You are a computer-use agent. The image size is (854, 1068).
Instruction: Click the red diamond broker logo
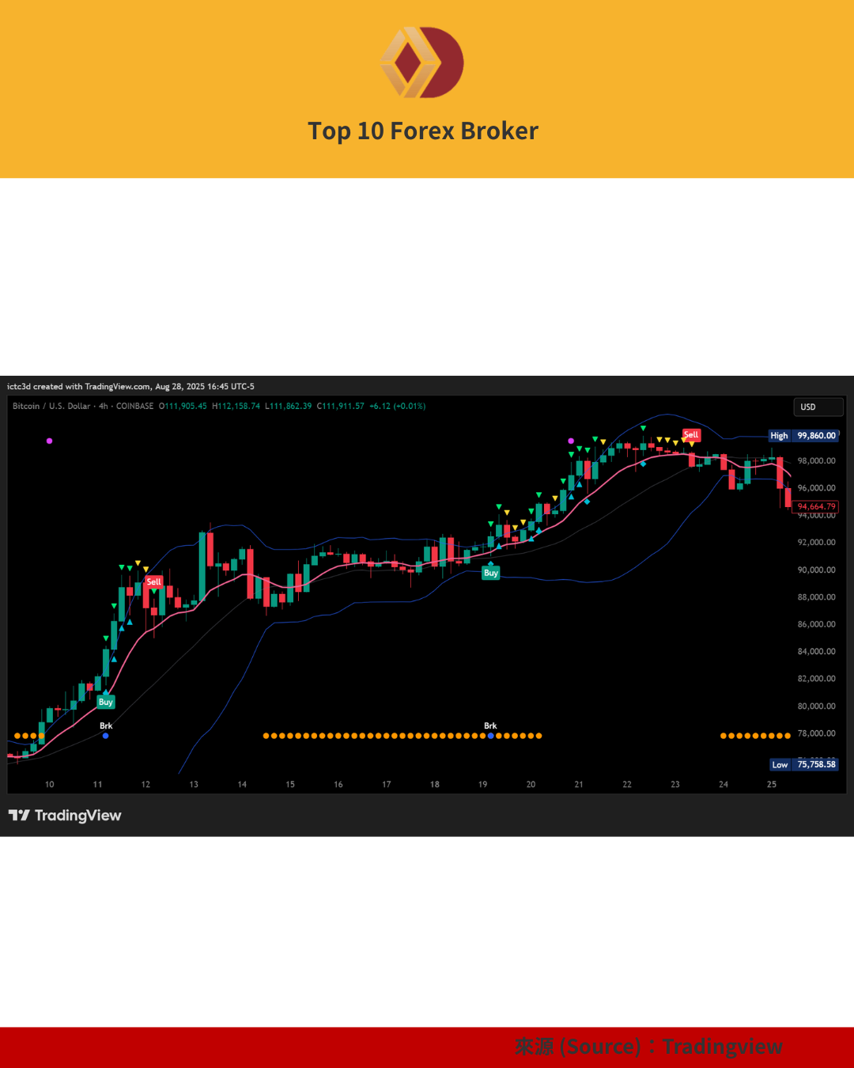422,62
